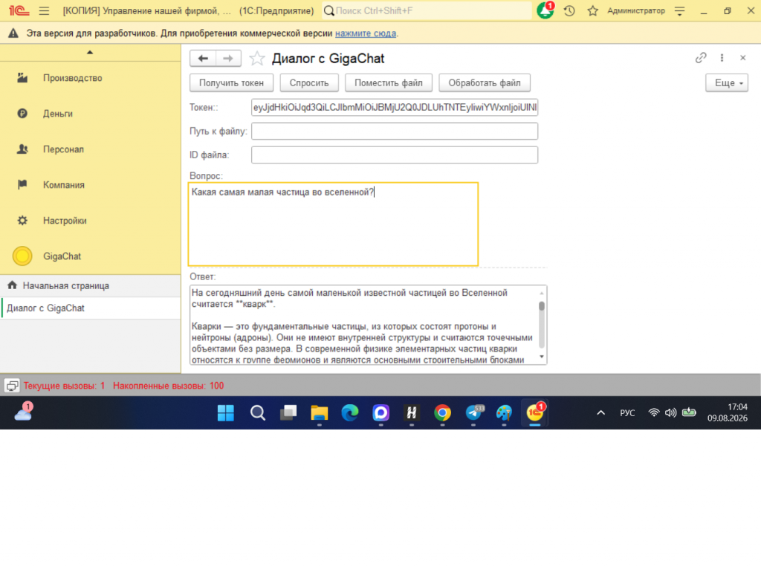Open File Explorer from taskbar
The height and width of the screenshot is (567, 761).
(x=320, y=413)
